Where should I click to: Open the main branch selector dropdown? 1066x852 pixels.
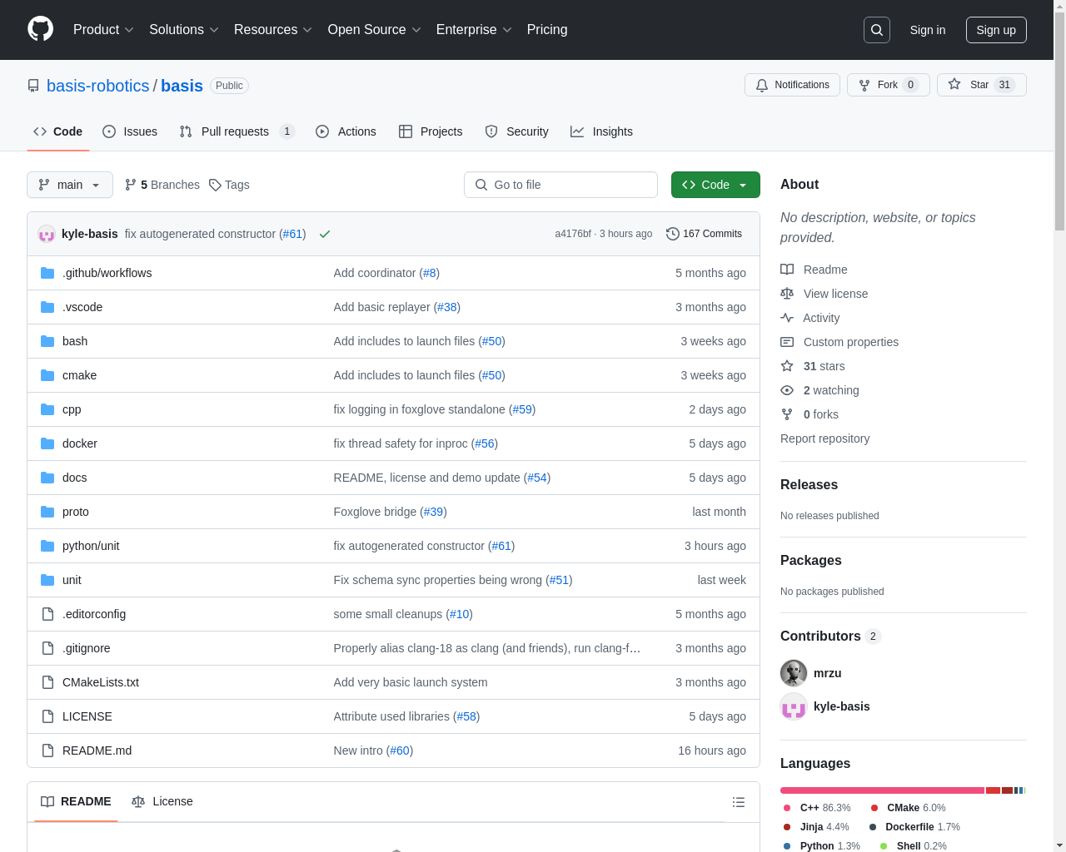click(70, 185)
